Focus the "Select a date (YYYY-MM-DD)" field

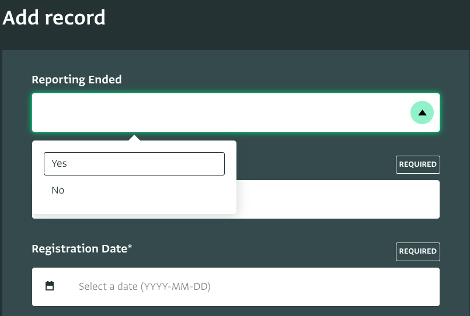point(234,287)
